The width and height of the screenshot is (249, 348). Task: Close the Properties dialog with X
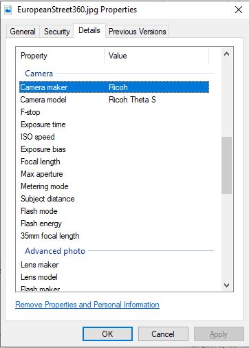(239, 10)
